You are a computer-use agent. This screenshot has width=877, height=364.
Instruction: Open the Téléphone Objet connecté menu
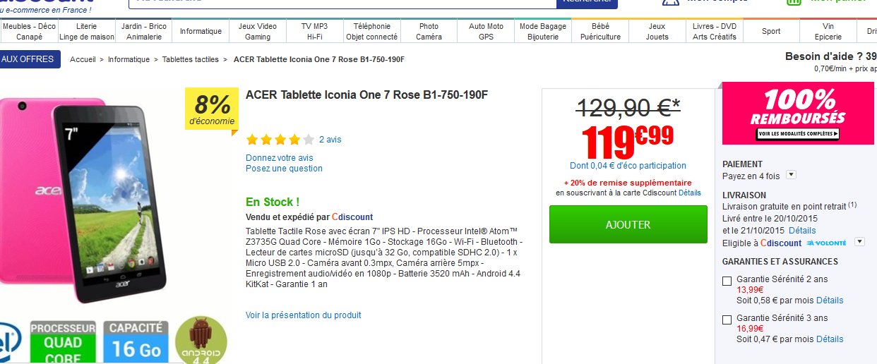[371, 31]
